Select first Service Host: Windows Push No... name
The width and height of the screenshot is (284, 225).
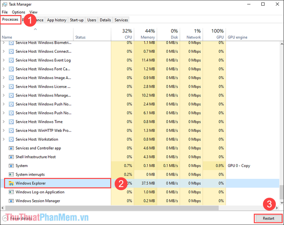(x=43, y=104)
